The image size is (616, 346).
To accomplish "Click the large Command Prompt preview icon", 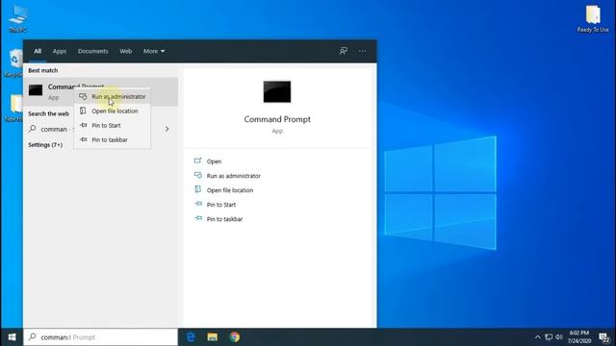I will [x=277, y=92].
